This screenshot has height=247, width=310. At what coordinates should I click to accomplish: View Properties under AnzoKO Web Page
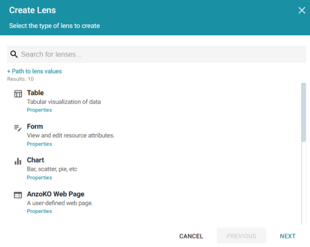40,211
